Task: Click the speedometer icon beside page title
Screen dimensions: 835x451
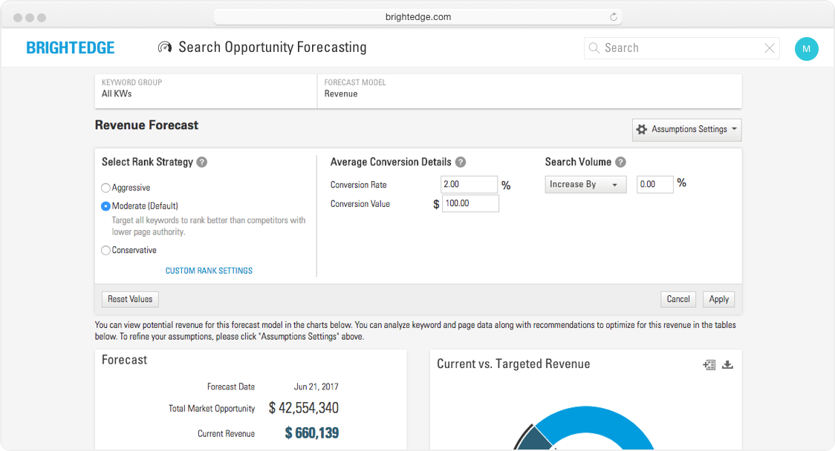Action: pyautogui.click(x=164, y=47)
